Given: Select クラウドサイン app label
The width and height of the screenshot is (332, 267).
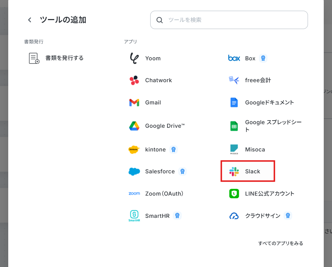Looking at the screenshot, I should pyautogui.click(x=263, y=216).
